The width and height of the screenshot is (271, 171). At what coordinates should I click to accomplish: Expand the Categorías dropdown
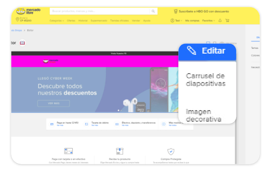(x=57, y=20)
